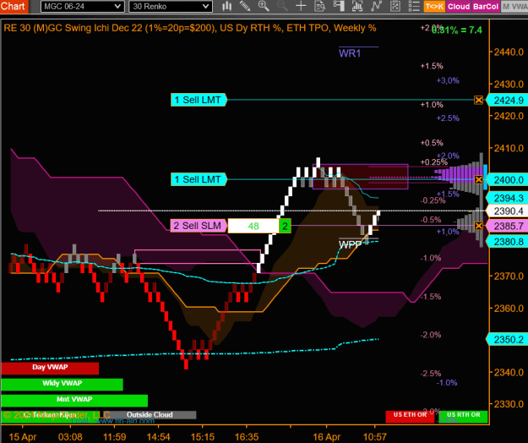The image size is (528, 443).
Task: Click the 2394.3 price marker
Action: [508, 198]
